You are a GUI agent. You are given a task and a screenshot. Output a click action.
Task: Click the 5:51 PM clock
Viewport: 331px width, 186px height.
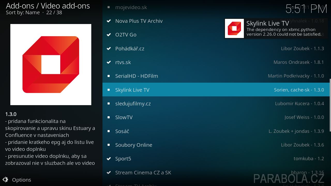[x=306, y=9]
